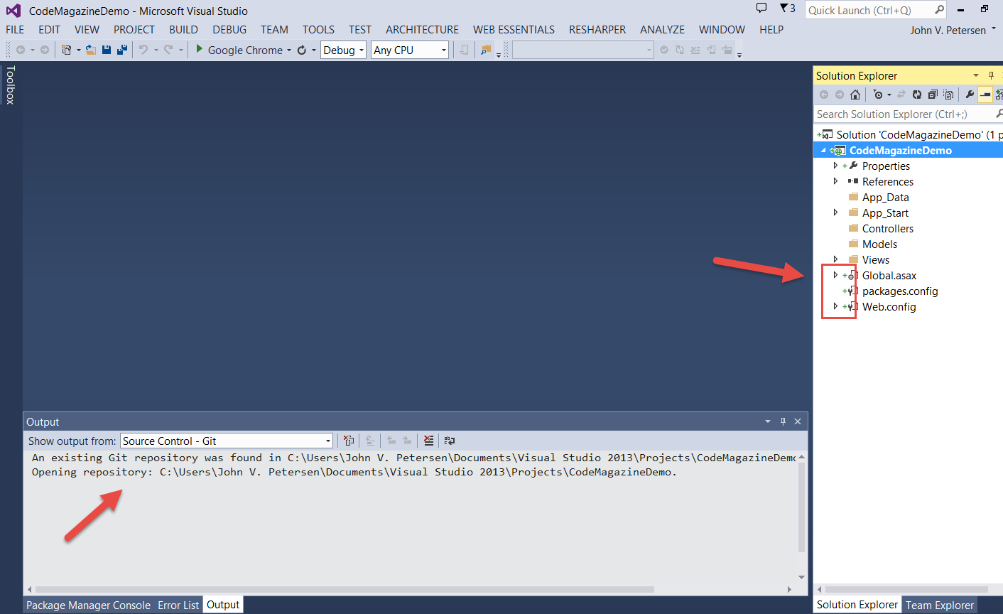Viewport: 1003px width, 614px height.
Task: Select Solution 'CodeMagazineDemo' root node
Action: 909,134
